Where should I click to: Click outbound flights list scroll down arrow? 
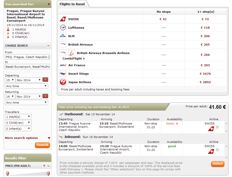[226, 131]
